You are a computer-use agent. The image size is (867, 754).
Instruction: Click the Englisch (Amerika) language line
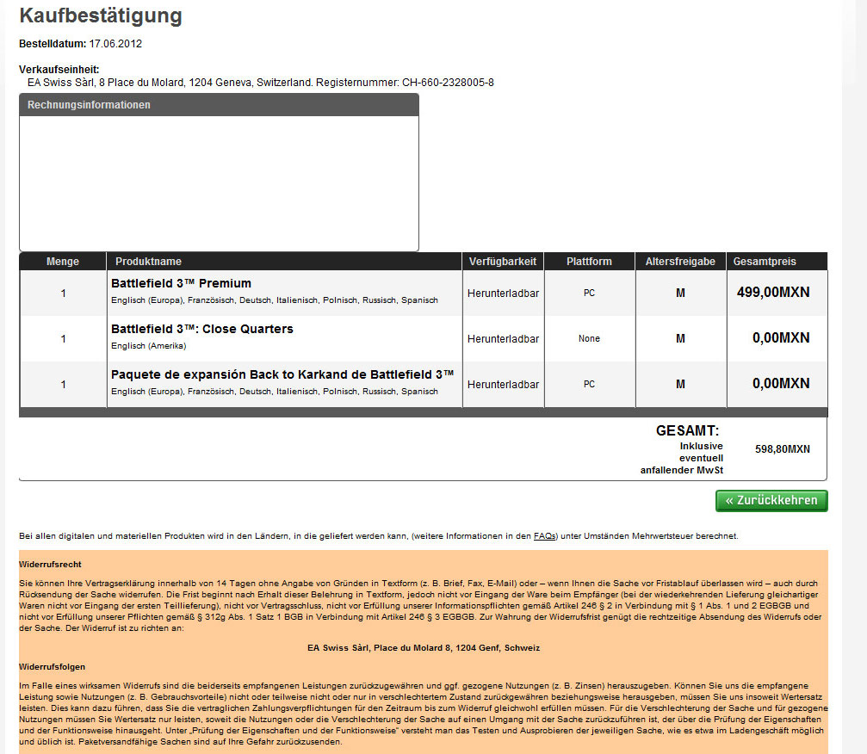pyautogui.click(x=148, y=346)
